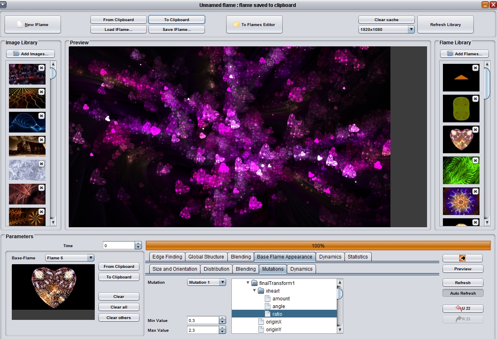Collapse the finalTransform1 tree node
497x339 pixels.
pos(248,283)
